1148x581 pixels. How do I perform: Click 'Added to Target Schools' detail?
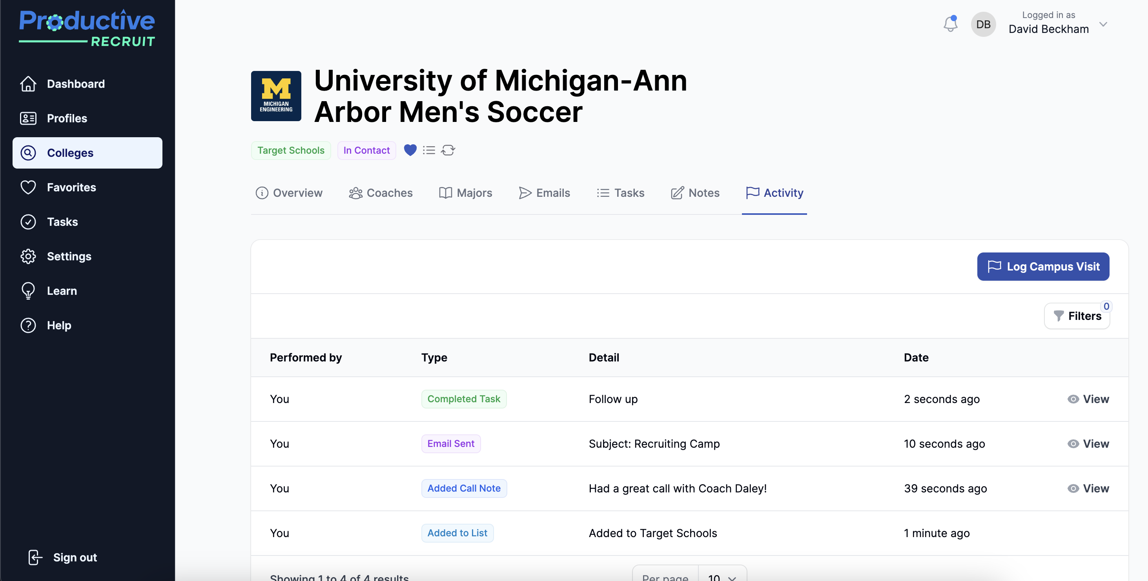click(652, 533)
